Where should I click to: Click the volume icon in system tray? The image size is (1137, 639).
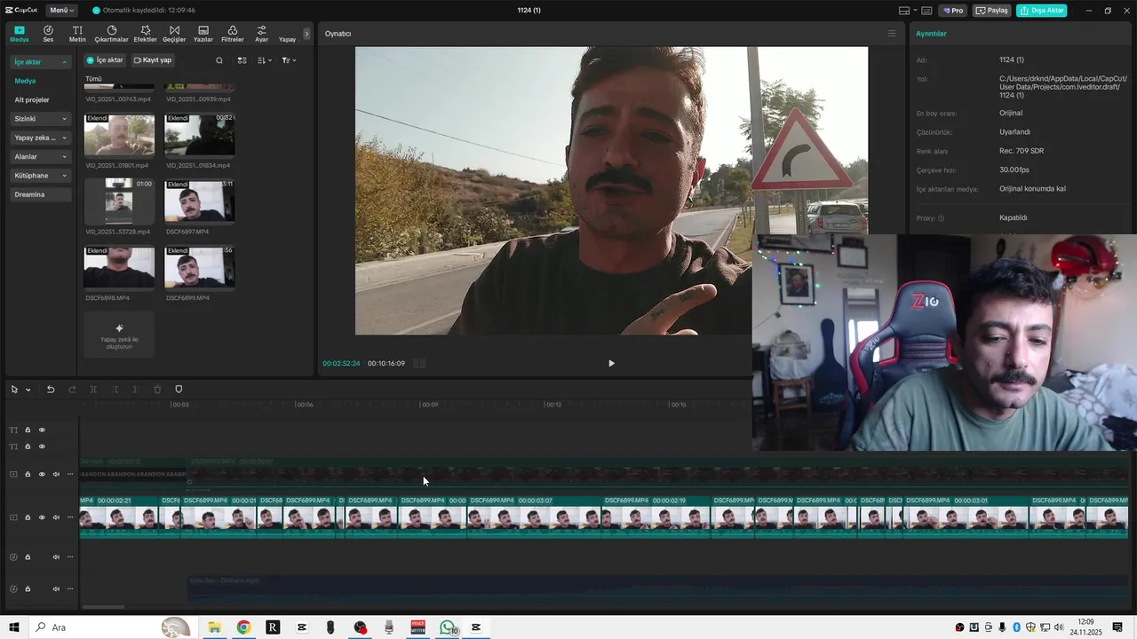click(1059, 627)
